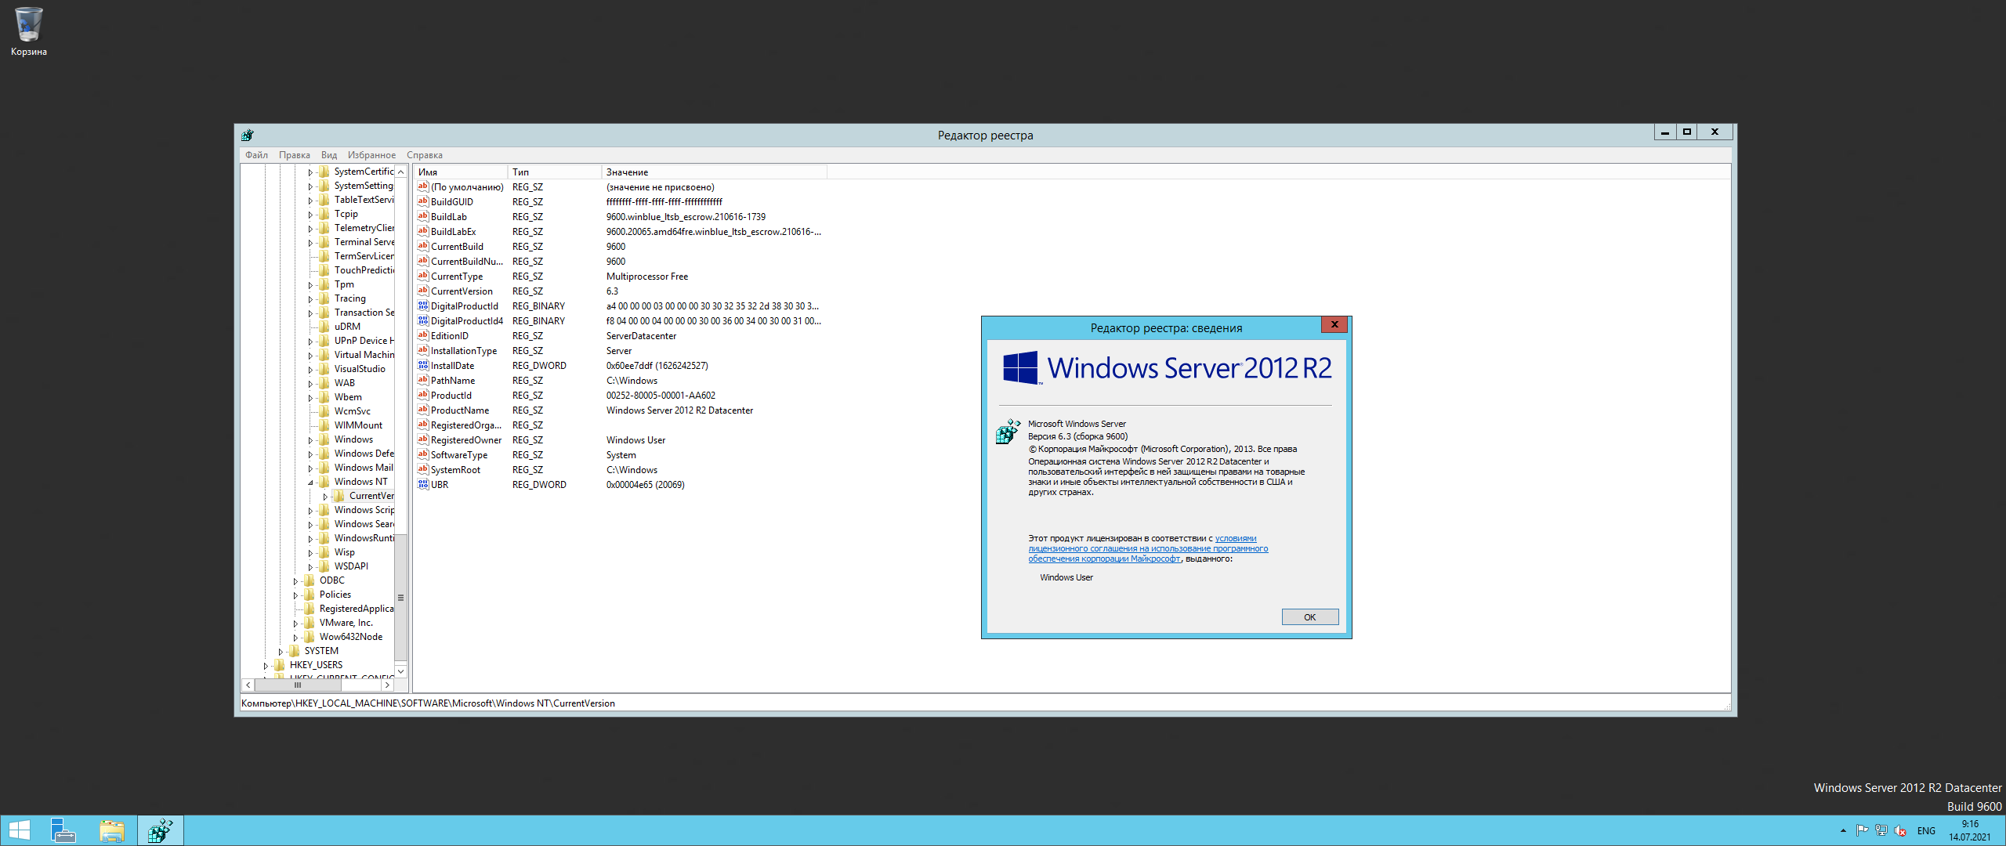Click the network tray icon

point(1881,830)
